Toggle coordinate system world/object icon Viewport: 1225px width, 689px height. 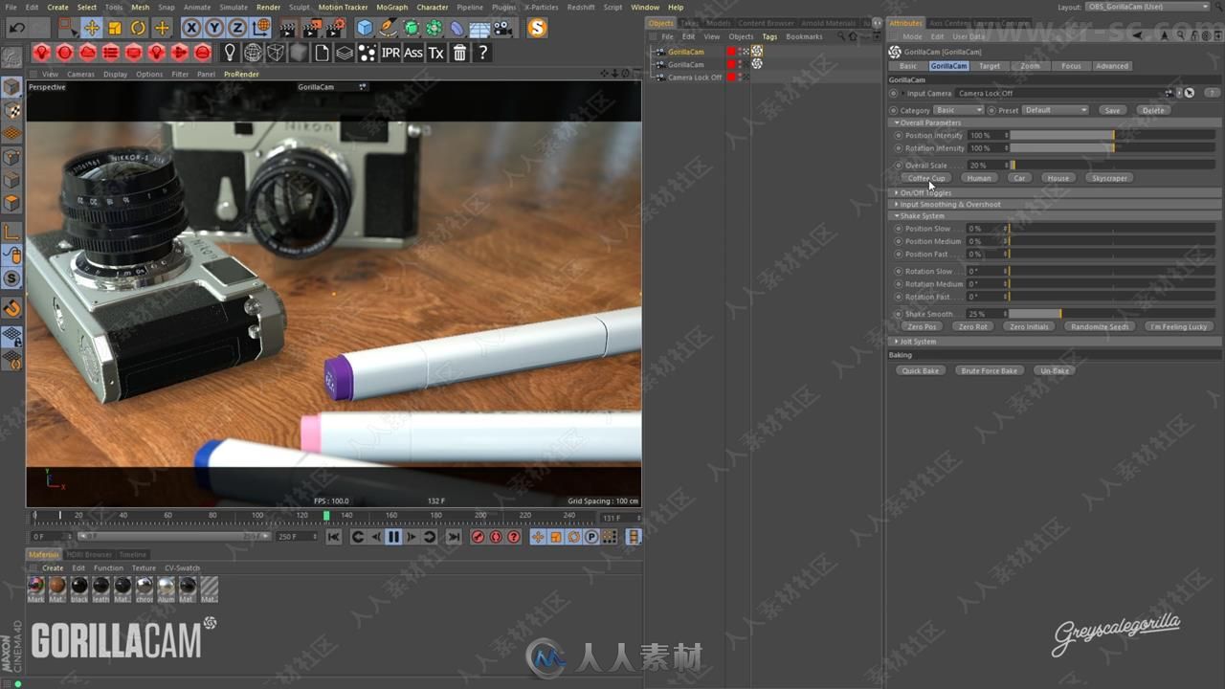(260, 28)
